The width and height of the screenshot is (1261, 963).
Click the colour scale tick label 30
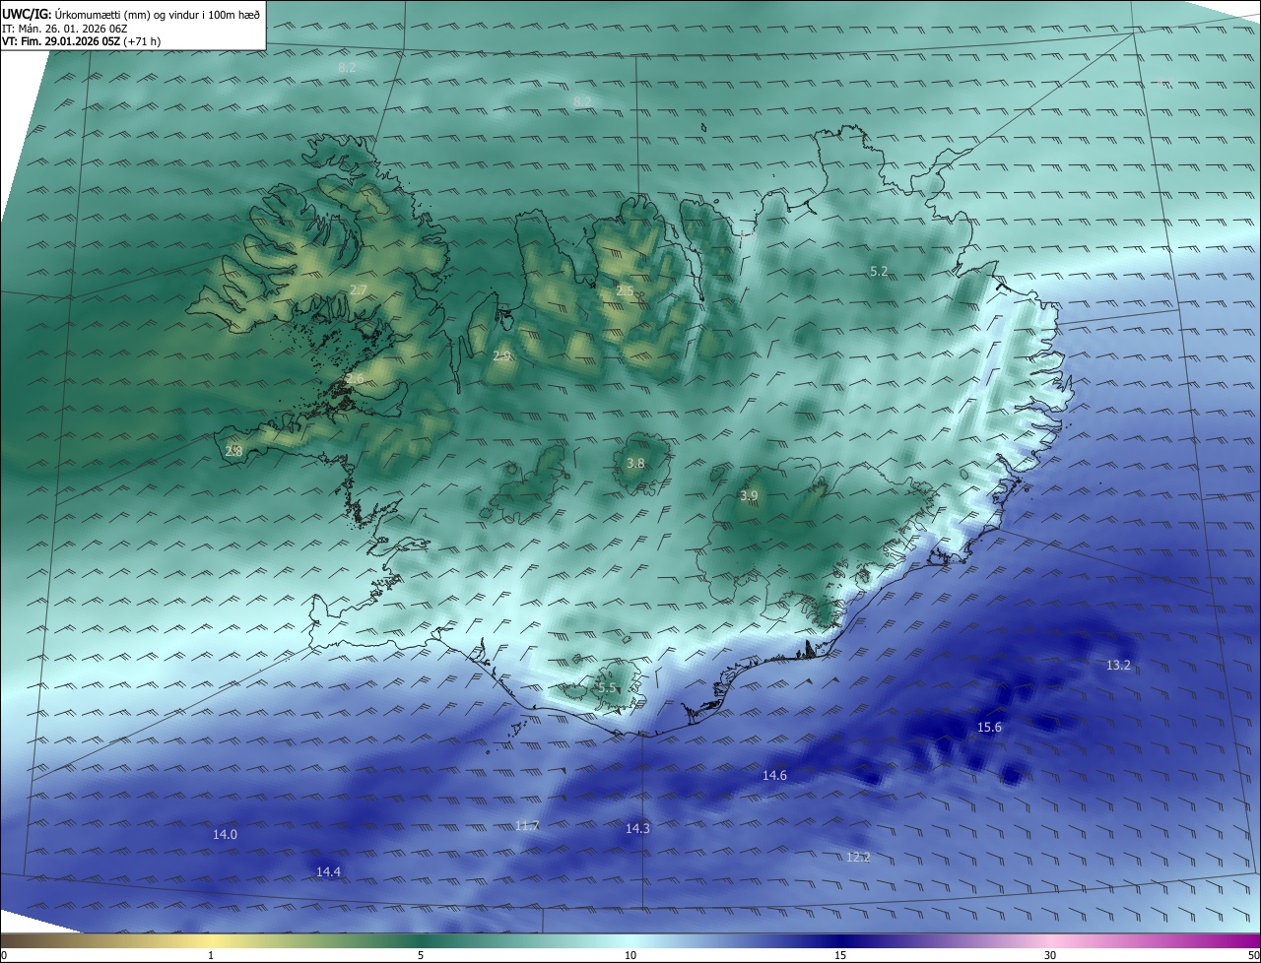pos(1050,955)
